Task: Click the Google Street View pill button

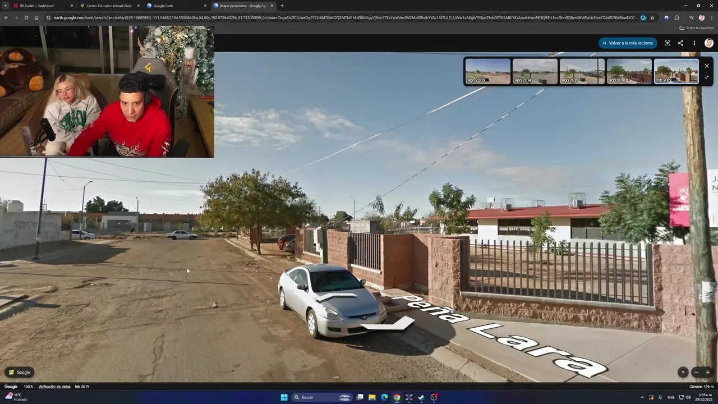Action: coord(20,372)
